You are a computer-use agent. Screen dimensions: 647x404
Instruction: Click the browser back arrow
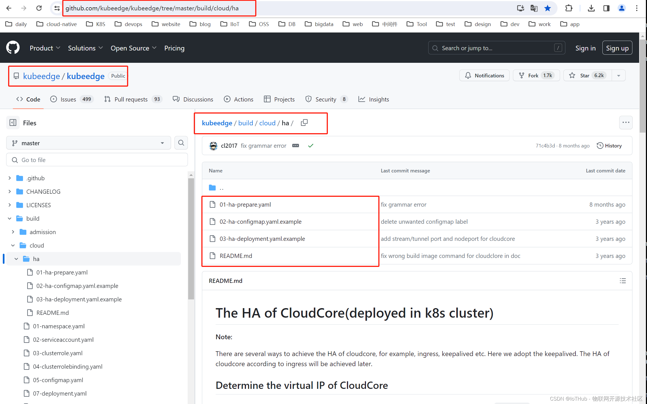tap(9, 8)
